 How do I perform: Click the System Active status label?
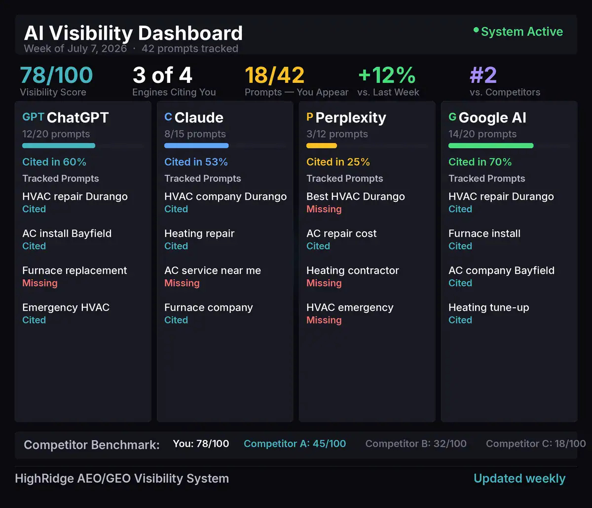[522, 32]
